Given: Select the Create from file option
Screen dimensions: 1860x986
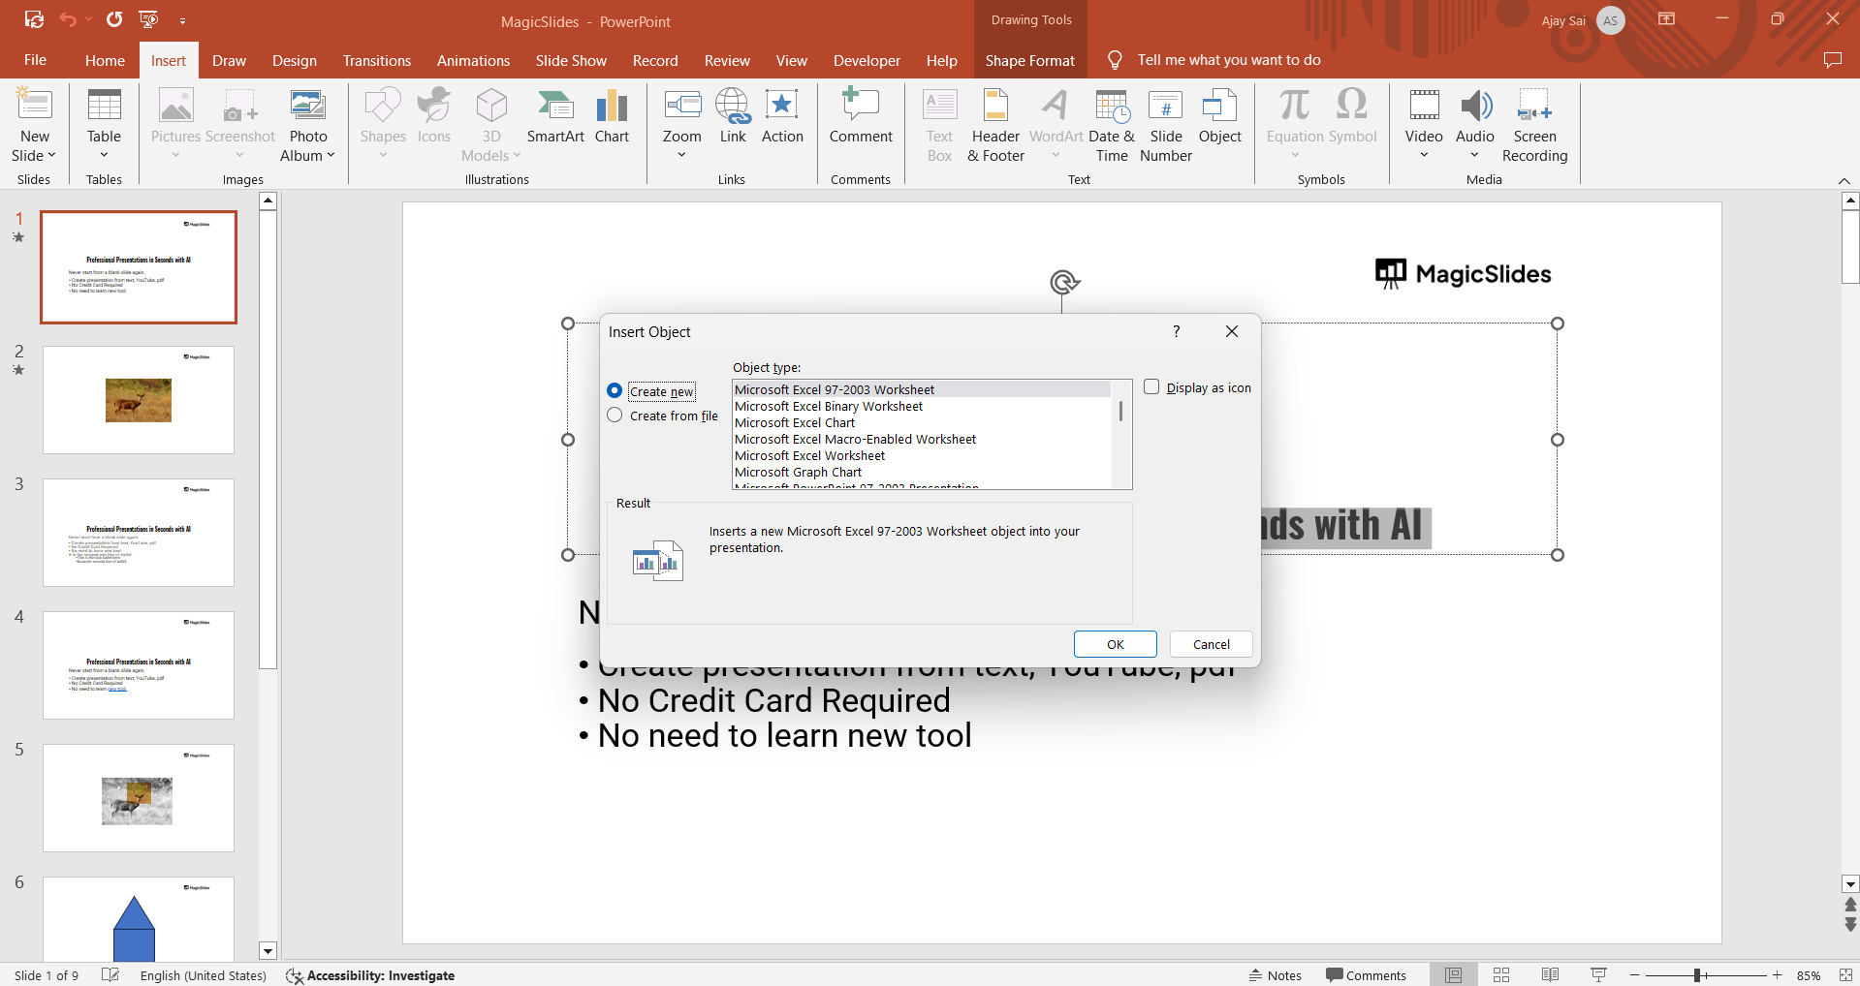Looking at the screenshot, I should (615, 416).
